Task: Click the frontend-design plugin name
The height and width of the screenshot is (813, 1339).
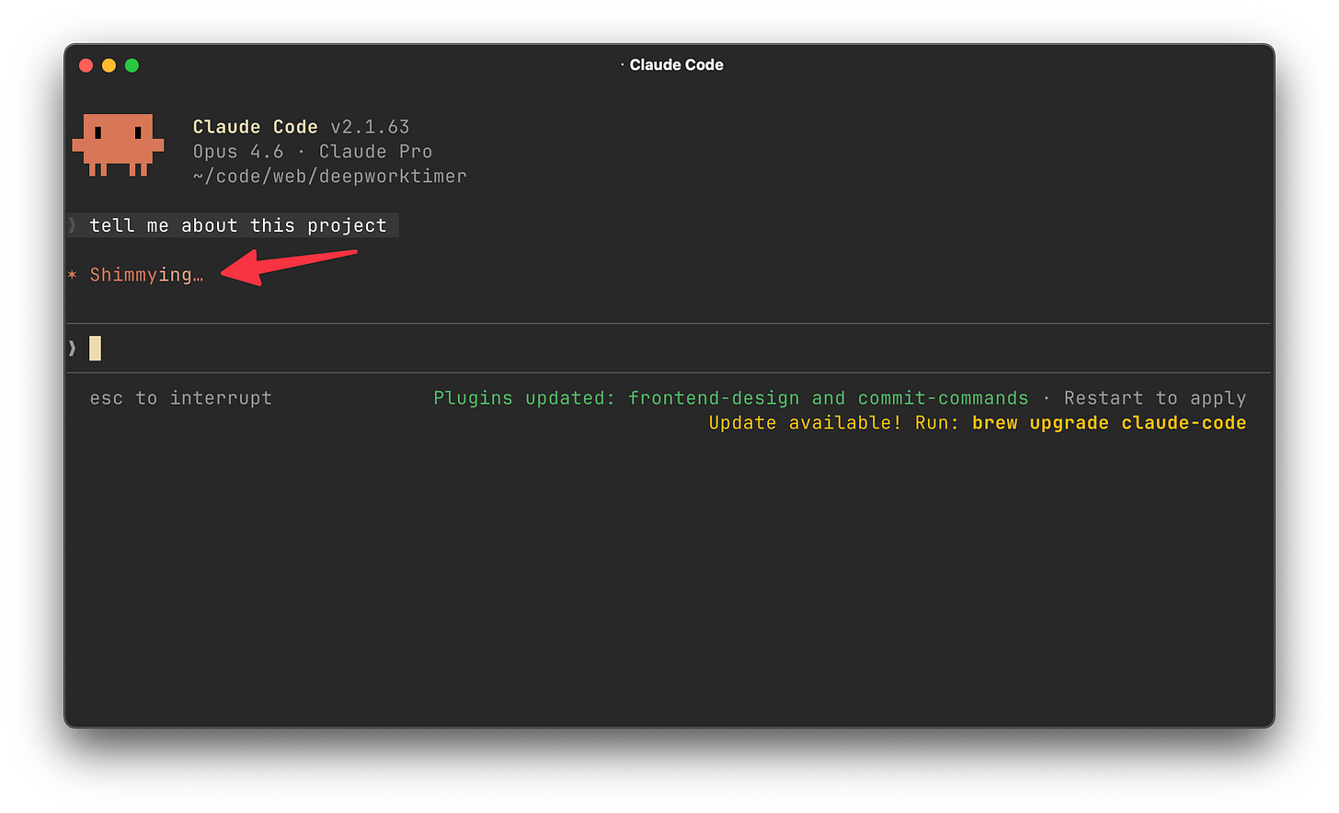Action: [714, 397]
